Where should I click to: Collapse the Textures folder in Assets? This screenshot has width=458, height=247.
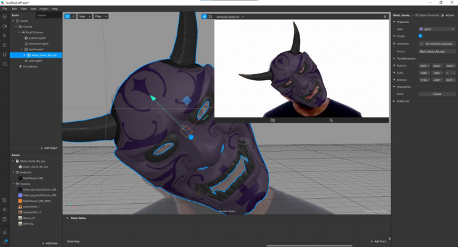tap(13, 184)
